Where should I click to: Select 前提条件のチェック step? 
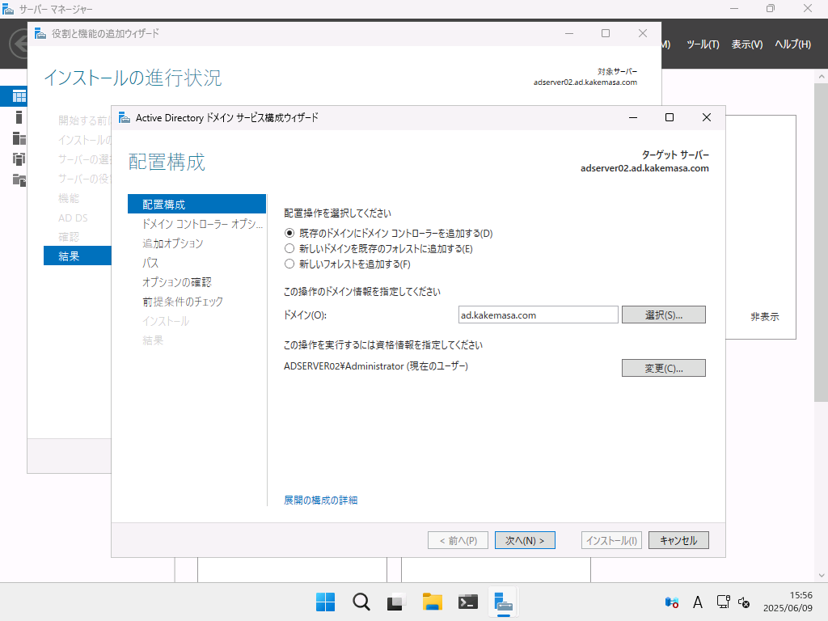pyautogui.click(x=183, y=302)
